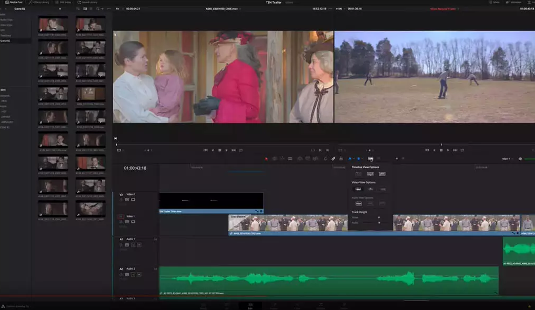Select thumbnail mode under Video View Options

(370, 189)
